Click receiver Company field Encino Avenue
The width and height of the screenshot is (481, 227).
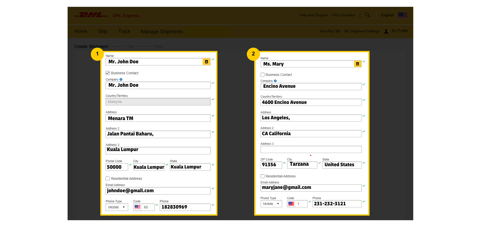tap(311, 87)
